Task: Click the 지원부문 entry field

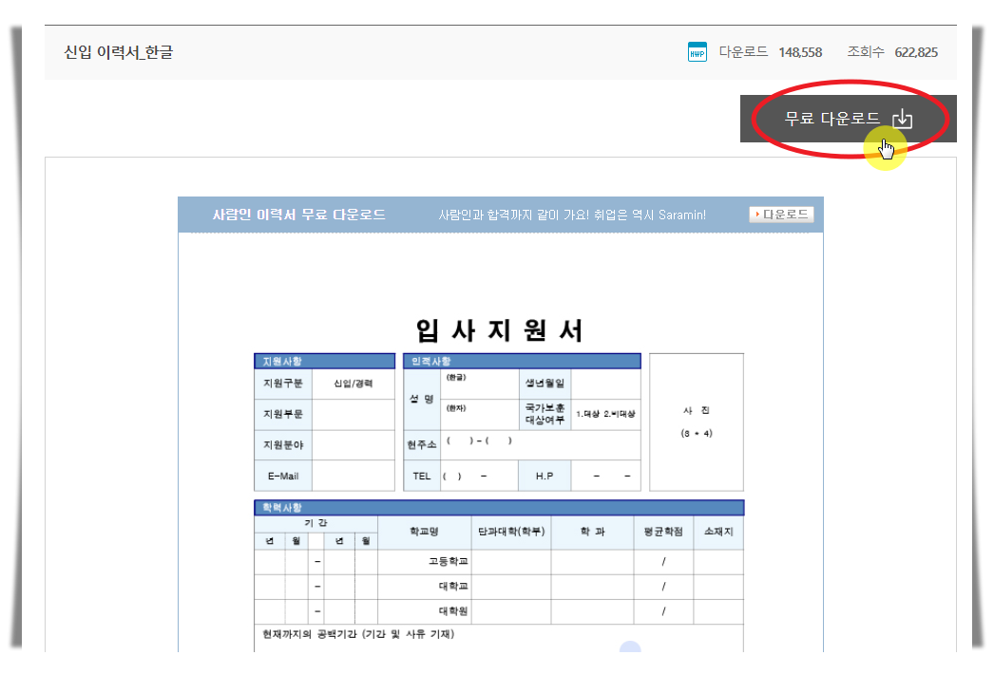Action: pos(354,415)
